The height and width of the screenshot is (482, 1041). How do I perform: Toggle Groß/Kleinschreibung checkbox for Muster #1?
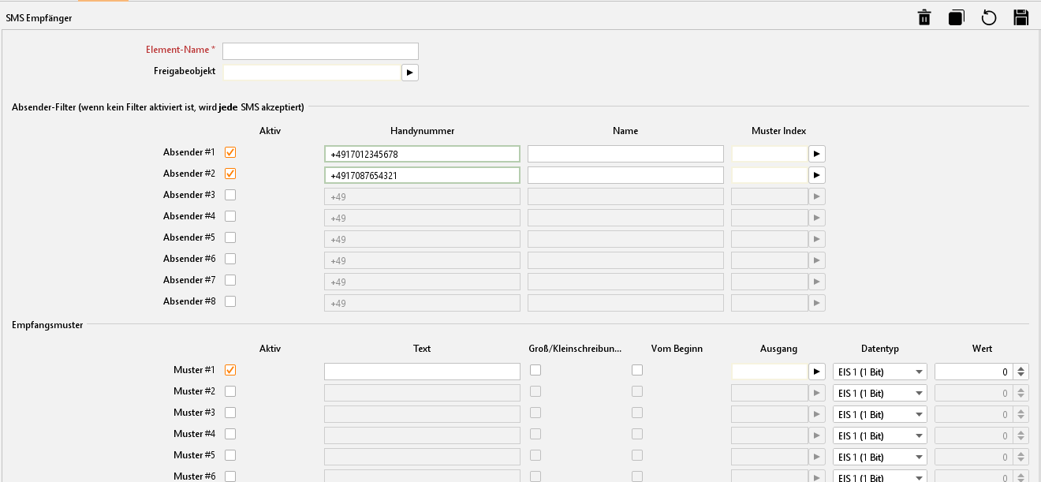[535, 370]
